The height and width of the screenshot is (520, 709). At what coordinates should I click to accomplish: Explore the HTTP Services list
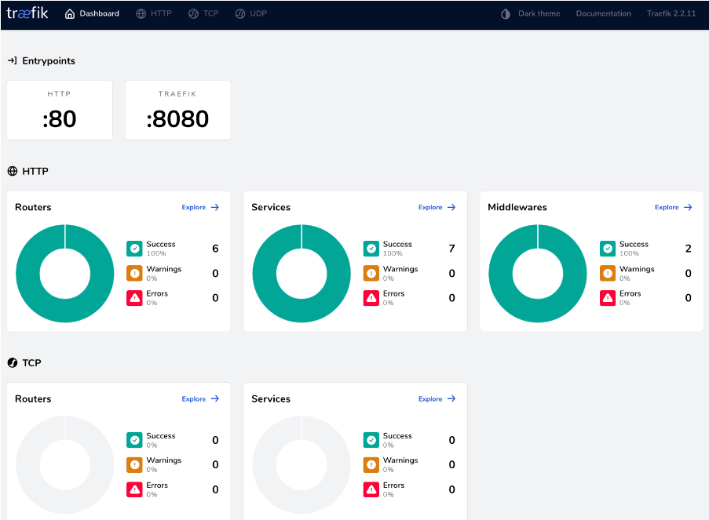tap(437, 207)
